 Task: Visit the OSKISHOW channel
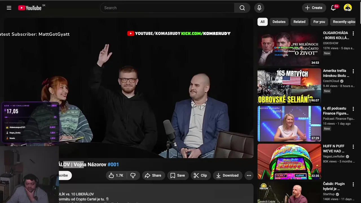[331, 43]
